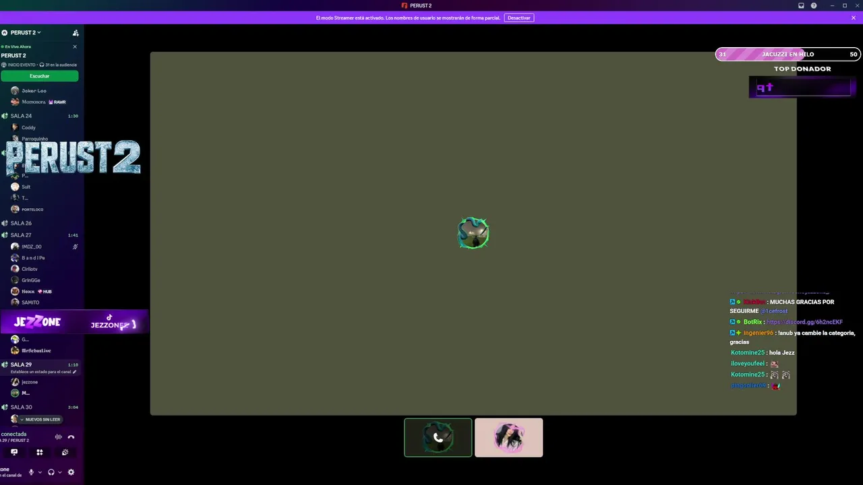Viewport: 863px width, 485px height.
Task: Click the SALA 26 speaker icon
Action: click(x=5, y=223)
